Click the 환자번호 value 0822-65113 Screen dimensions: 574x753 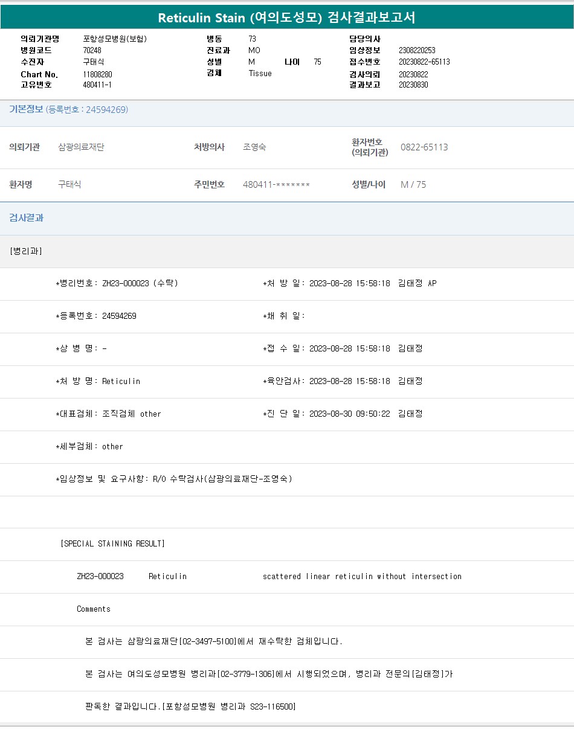424,147
